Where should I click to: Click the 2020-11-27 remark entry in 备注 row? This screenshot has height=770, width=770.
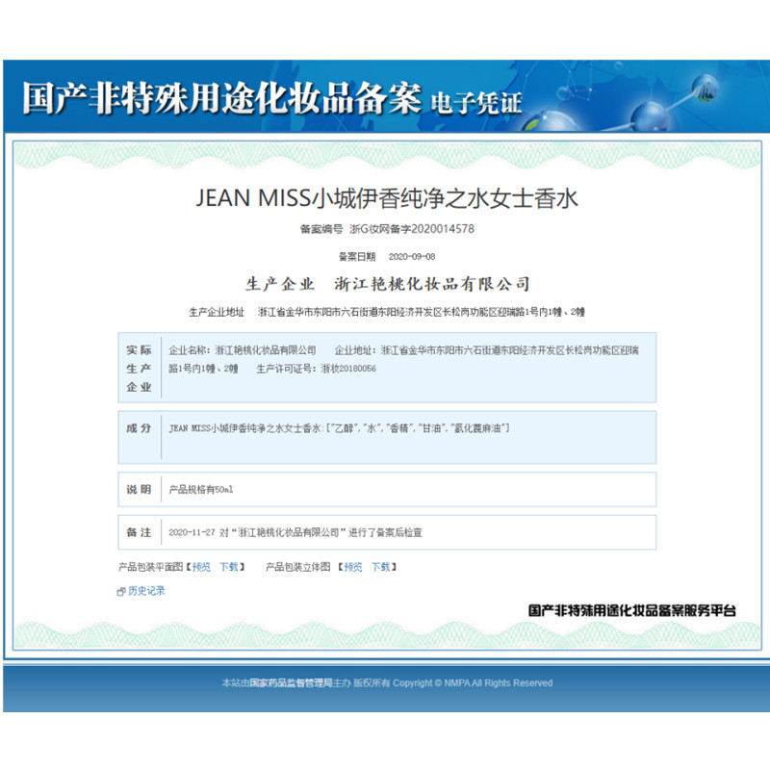(x=295, y=532)
